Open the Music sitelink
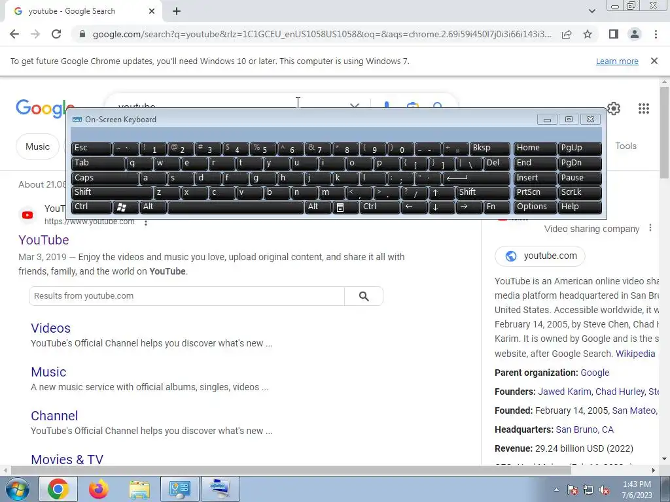 [x=48, y=372]
